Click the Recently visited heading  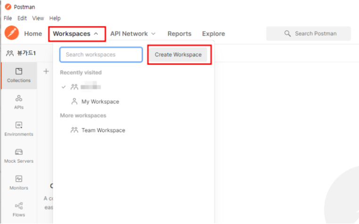point(81,72)
